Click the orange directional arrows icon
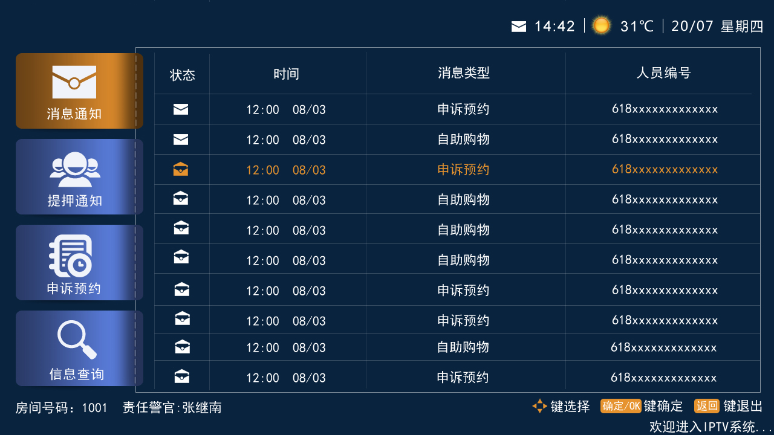Screen dimensions: 774x435 (539, 406)
